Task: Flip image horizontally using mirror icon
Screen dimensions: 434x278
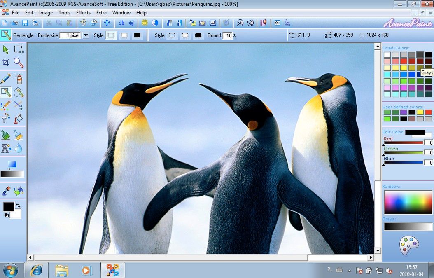Action: 121,23
